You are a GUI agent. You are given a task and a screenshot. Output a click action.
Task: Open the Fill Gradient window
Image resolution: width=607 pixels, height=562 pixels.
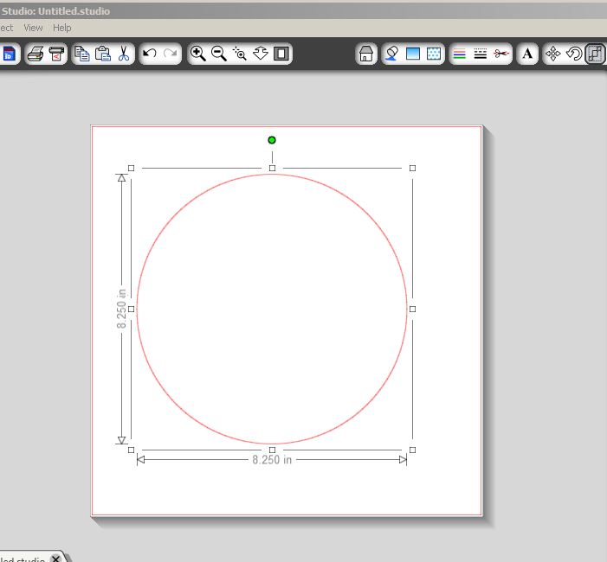point(413,54)
